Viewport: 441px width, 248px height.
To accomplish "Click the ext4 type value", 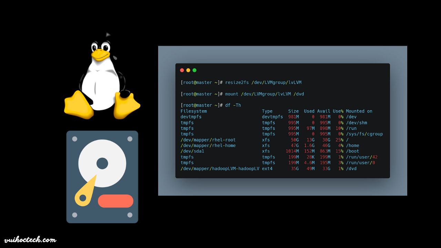I will click(267, 168).
